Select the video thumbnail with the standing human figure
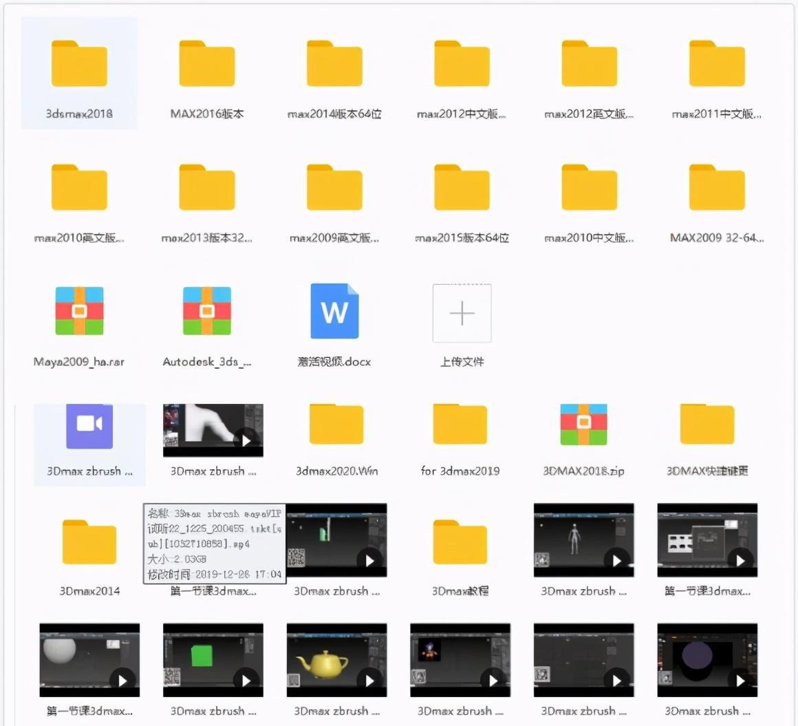The image size is (798, 726). (584, 540)
